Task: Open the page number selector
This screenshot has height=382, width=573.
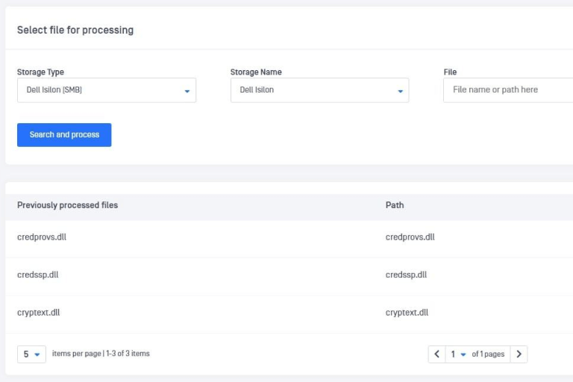Action: tap(457, 354)
